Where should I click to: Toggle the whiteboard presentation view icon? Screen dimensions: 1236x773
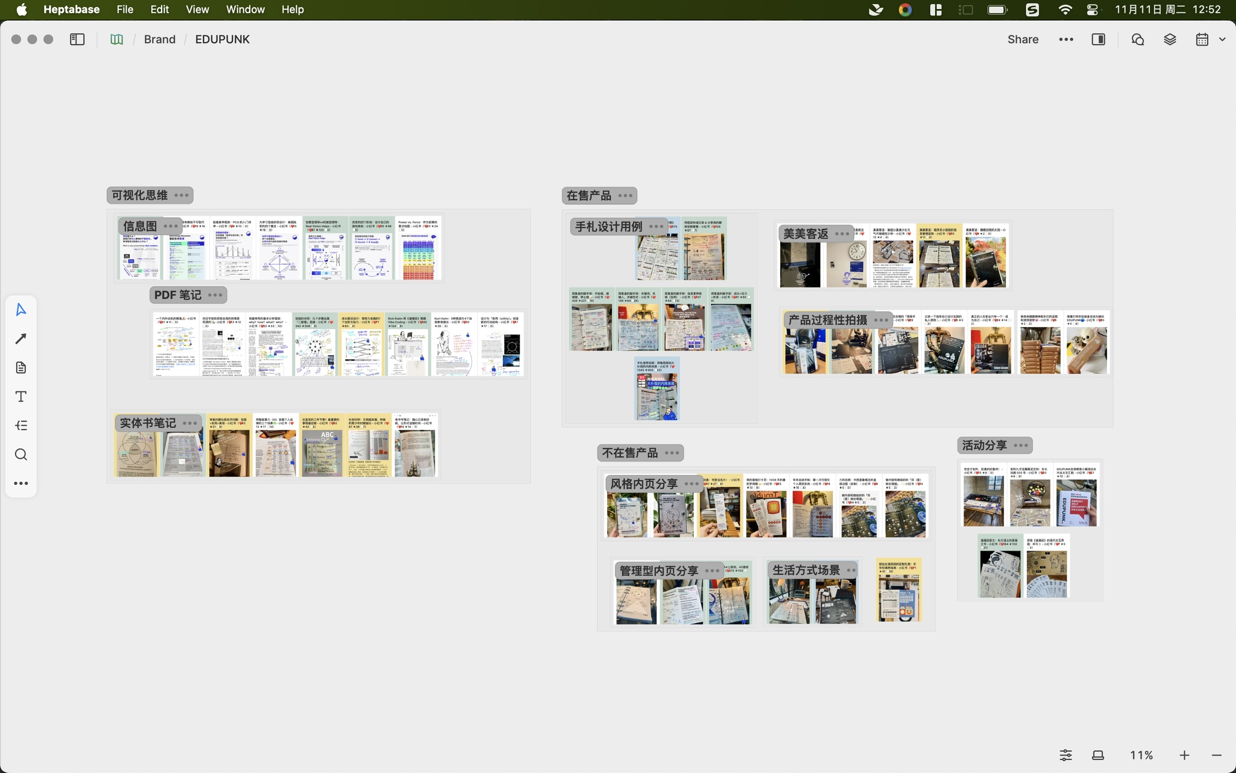click(1098, 755)
